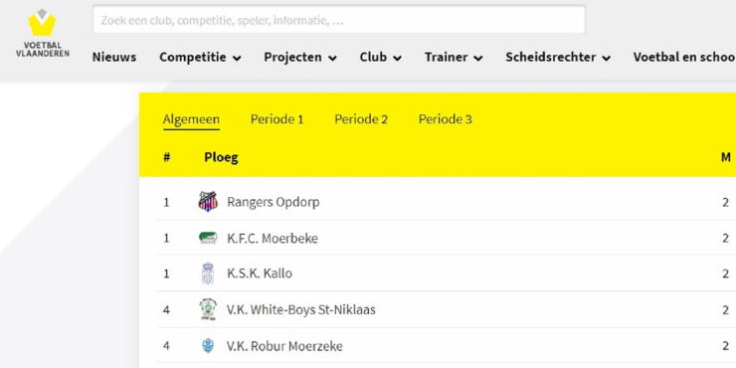Image resolution: width=736 pixels, height=368 pixels.
Task: Open the K.S.K. Kallo team page
Action: coord(260,274)
